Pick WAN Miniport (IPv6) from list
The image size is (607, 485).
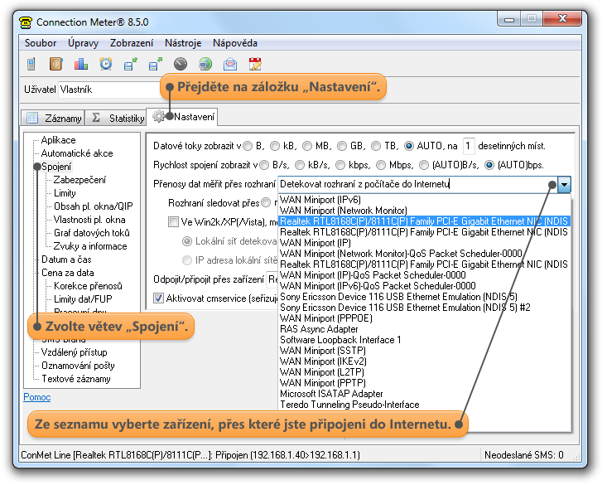coord(425,200)
